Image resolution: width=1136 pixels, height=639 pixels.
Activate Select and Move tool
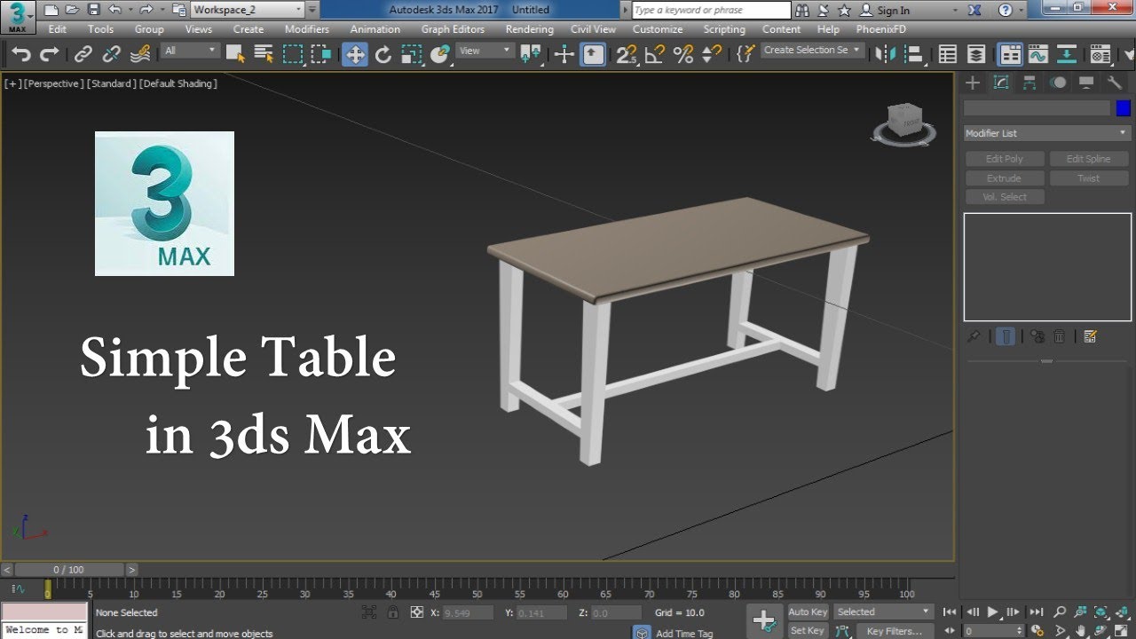355,54
